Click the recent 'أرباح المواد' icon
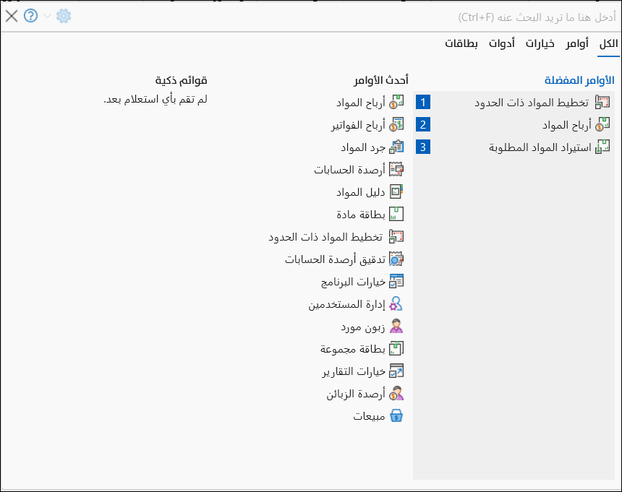The image size is (622, 492). (396, 102)
